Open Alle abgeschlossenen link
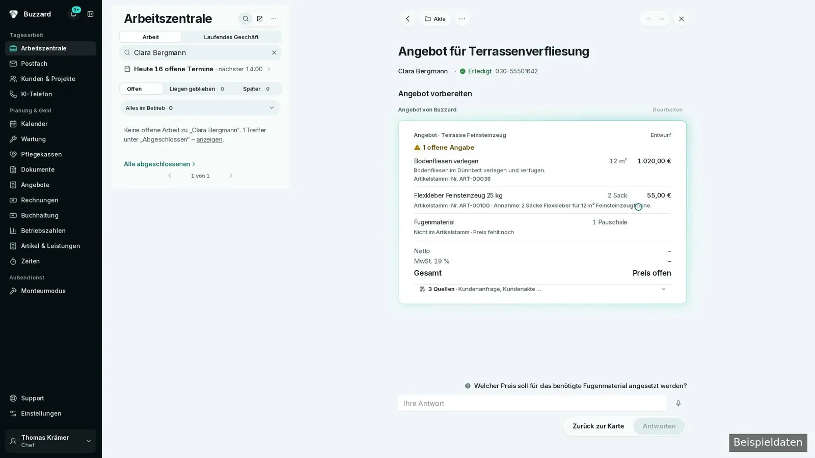This screenshot has width=815, height=458. pos(159,164)
